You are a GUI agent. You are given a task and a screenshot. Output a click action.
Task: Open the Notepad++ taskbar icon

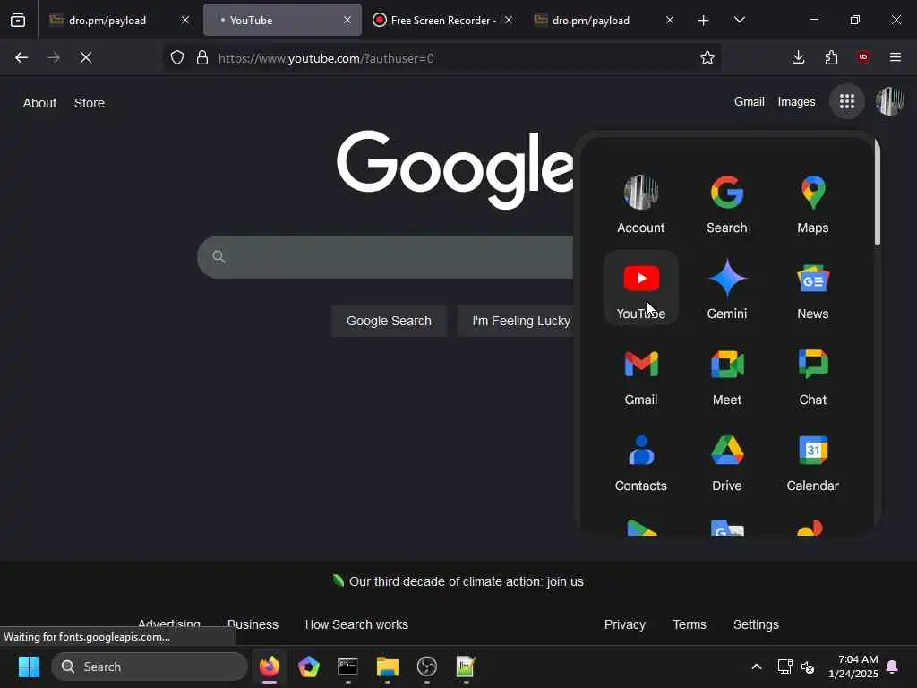pyautogui.click(x=466, y=666)
